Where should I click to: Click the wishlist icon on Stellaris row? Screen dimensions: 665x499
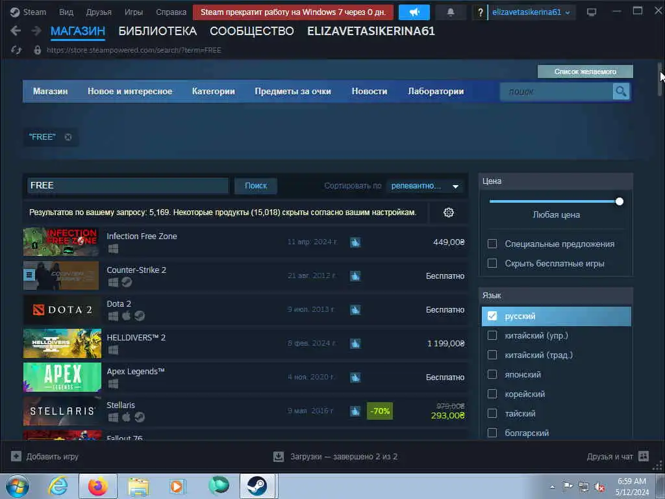pos(355,411)
